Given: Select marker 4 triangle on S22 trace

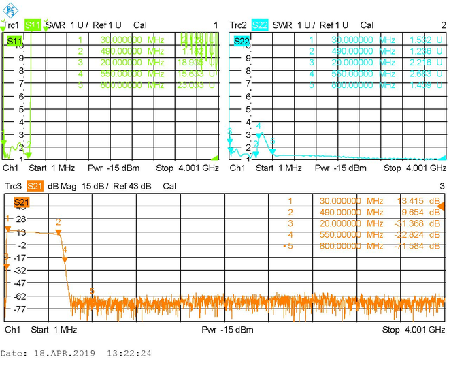Looking at the screenshot, I should coord(259,136).
